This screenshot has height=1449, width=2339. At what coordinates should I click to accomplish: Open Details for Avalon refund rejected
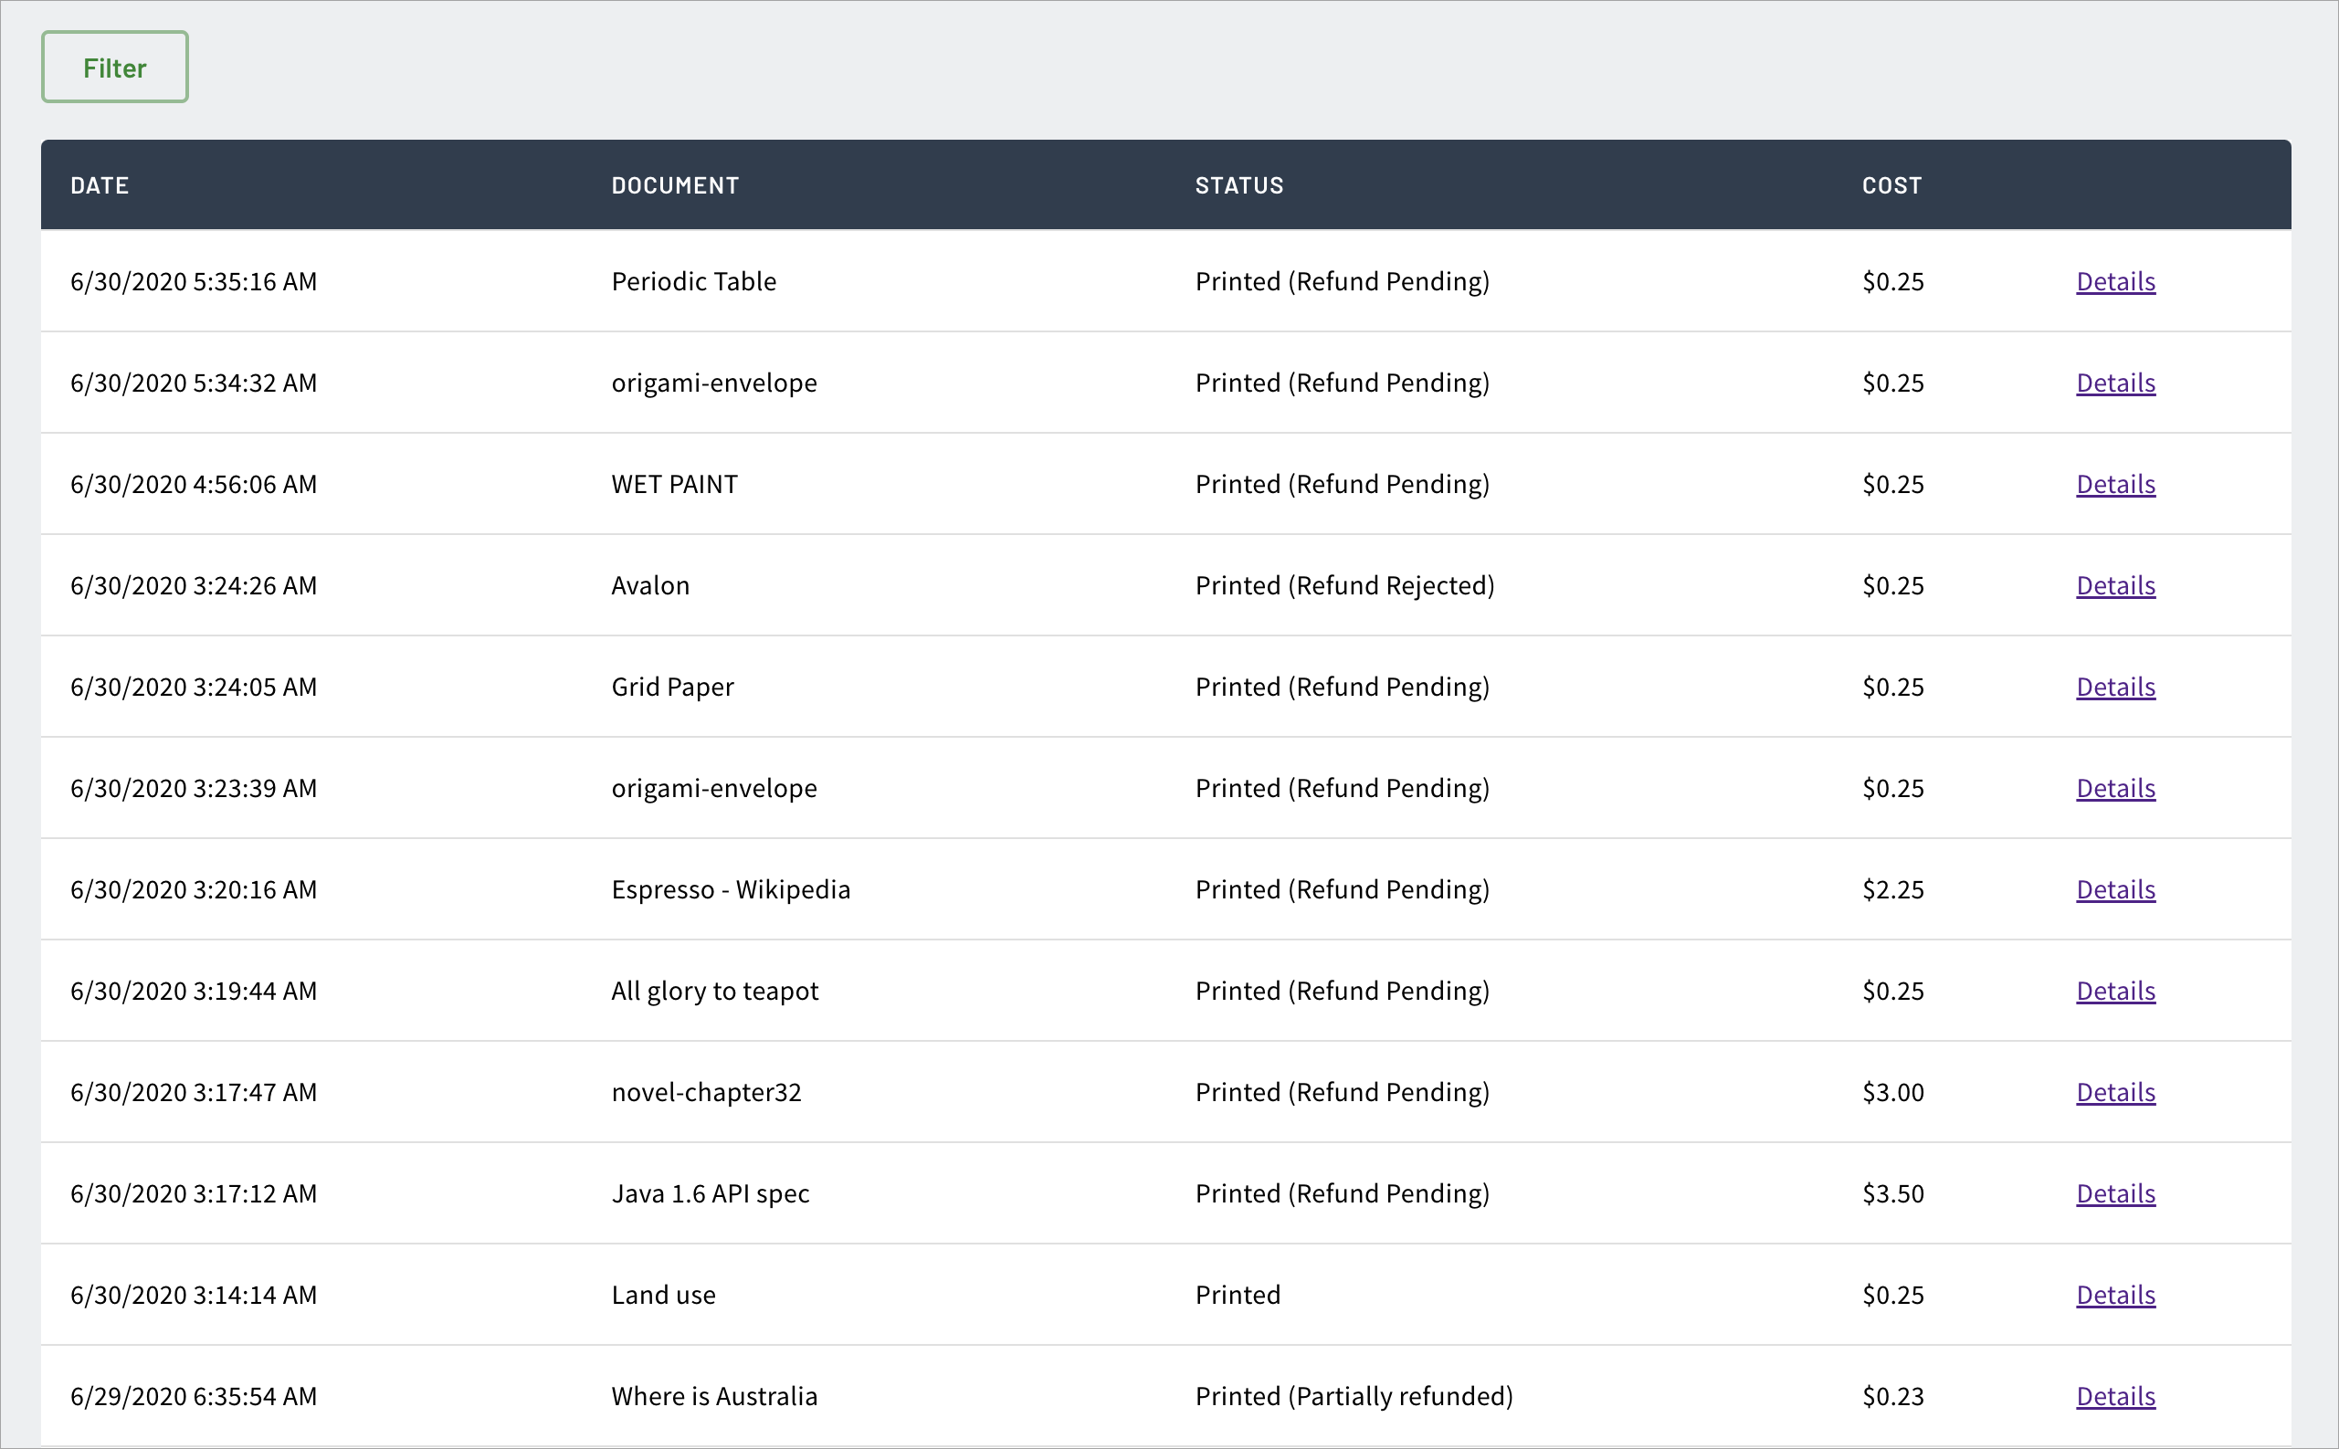[2114, 585]
